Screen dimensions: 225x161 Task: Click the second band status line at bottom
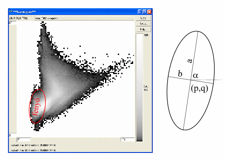pyautogui.click(x=33, y=150)
